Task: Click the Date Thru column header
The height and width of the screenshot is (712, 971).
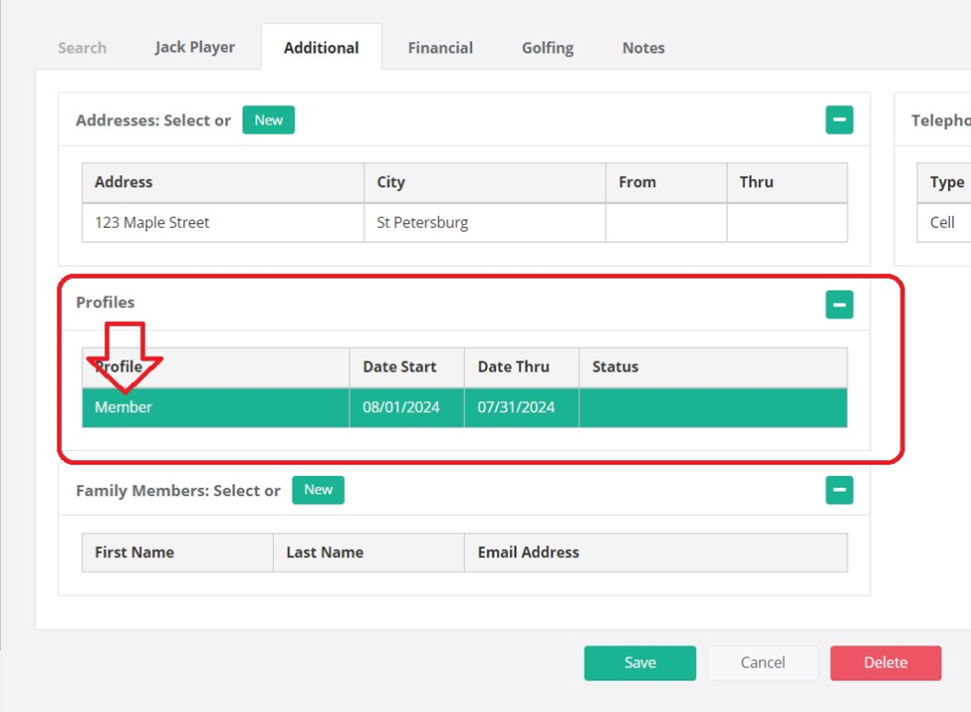Action: (x=522, y=367)
